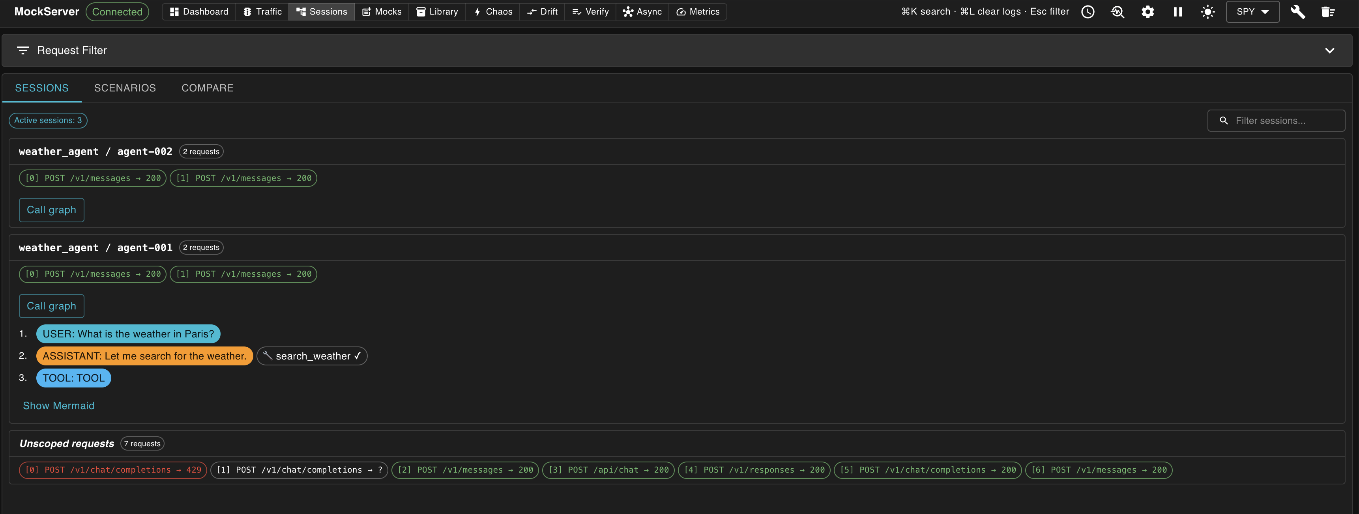Collapse Call graph for agent-001
Viewport: 1359px width, 514px height.
coord(52,306)
